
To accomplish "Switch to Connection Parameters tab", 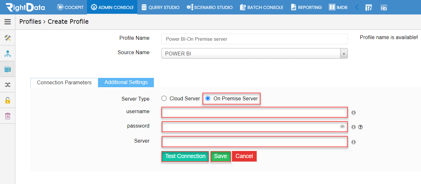I will [x=64, y=82].
